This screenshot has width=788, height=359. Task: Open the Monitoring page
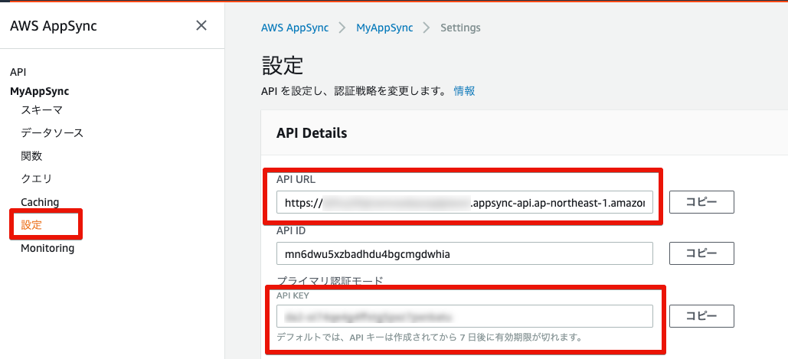[47, 248]
